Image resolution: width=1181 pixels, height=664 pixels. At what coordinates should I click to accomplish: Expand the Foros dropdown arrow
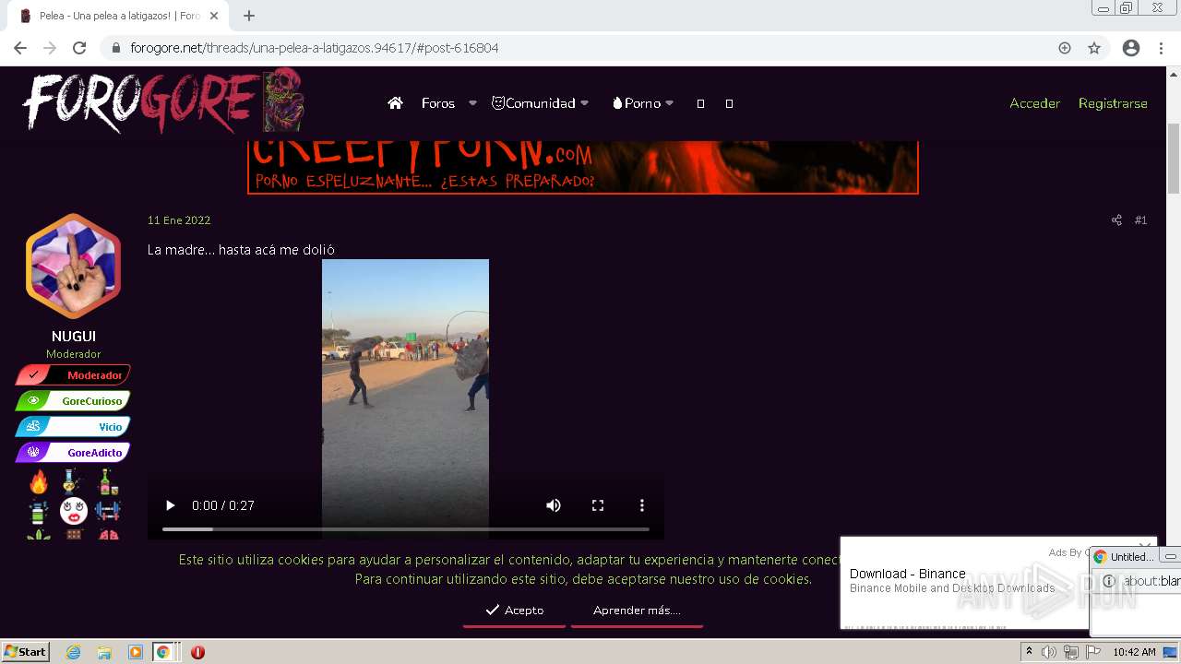[x=472, y=103]
